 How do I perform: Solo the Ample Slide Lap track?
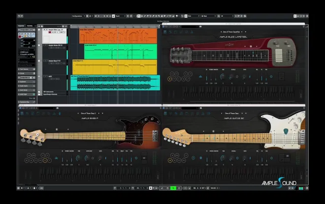click(47, 29)
